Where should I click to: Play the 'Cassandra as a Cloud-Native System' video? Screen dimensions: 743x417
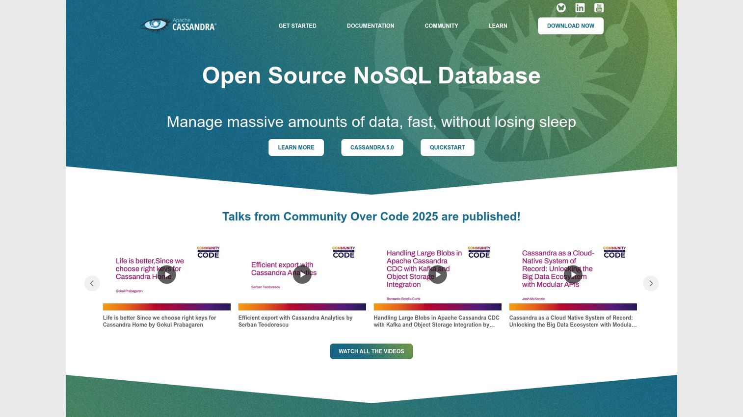[x=573, y=274]
